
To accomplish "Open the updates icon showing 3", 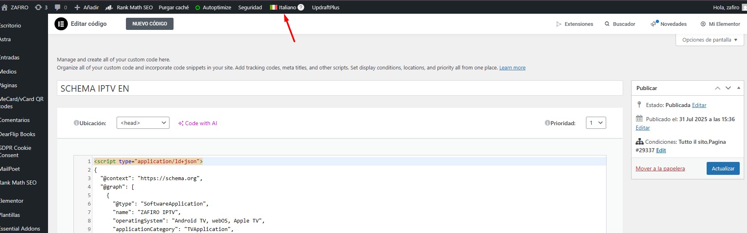I will pyautogui.click(x=38, y=7).
